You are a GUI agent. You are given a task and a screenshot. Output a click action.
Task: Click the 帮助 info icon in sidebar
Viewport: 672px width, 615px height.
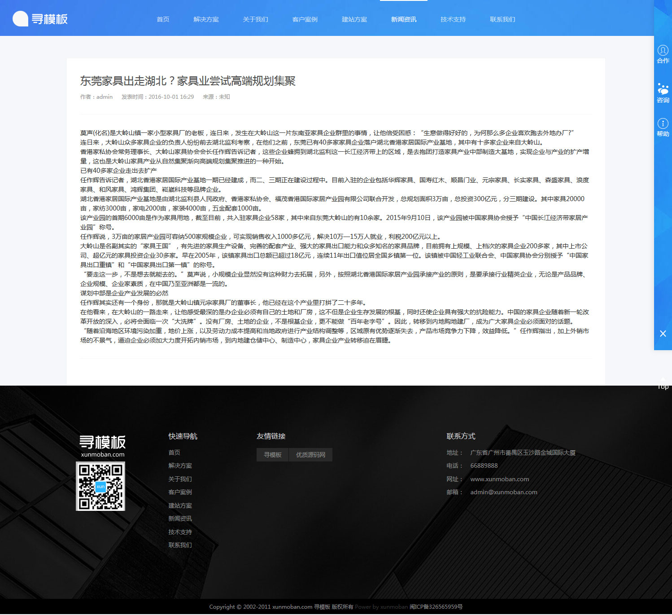[663, 123]
